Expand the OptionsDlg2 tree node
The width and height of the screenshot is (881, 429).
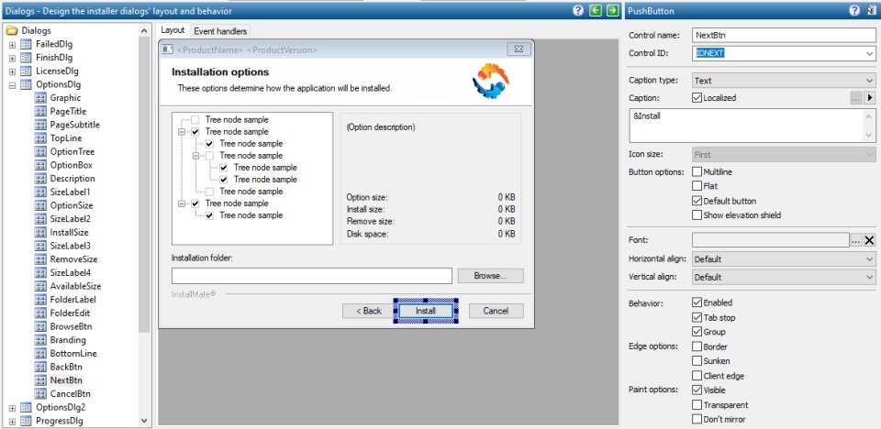click(x=12, y=407)
